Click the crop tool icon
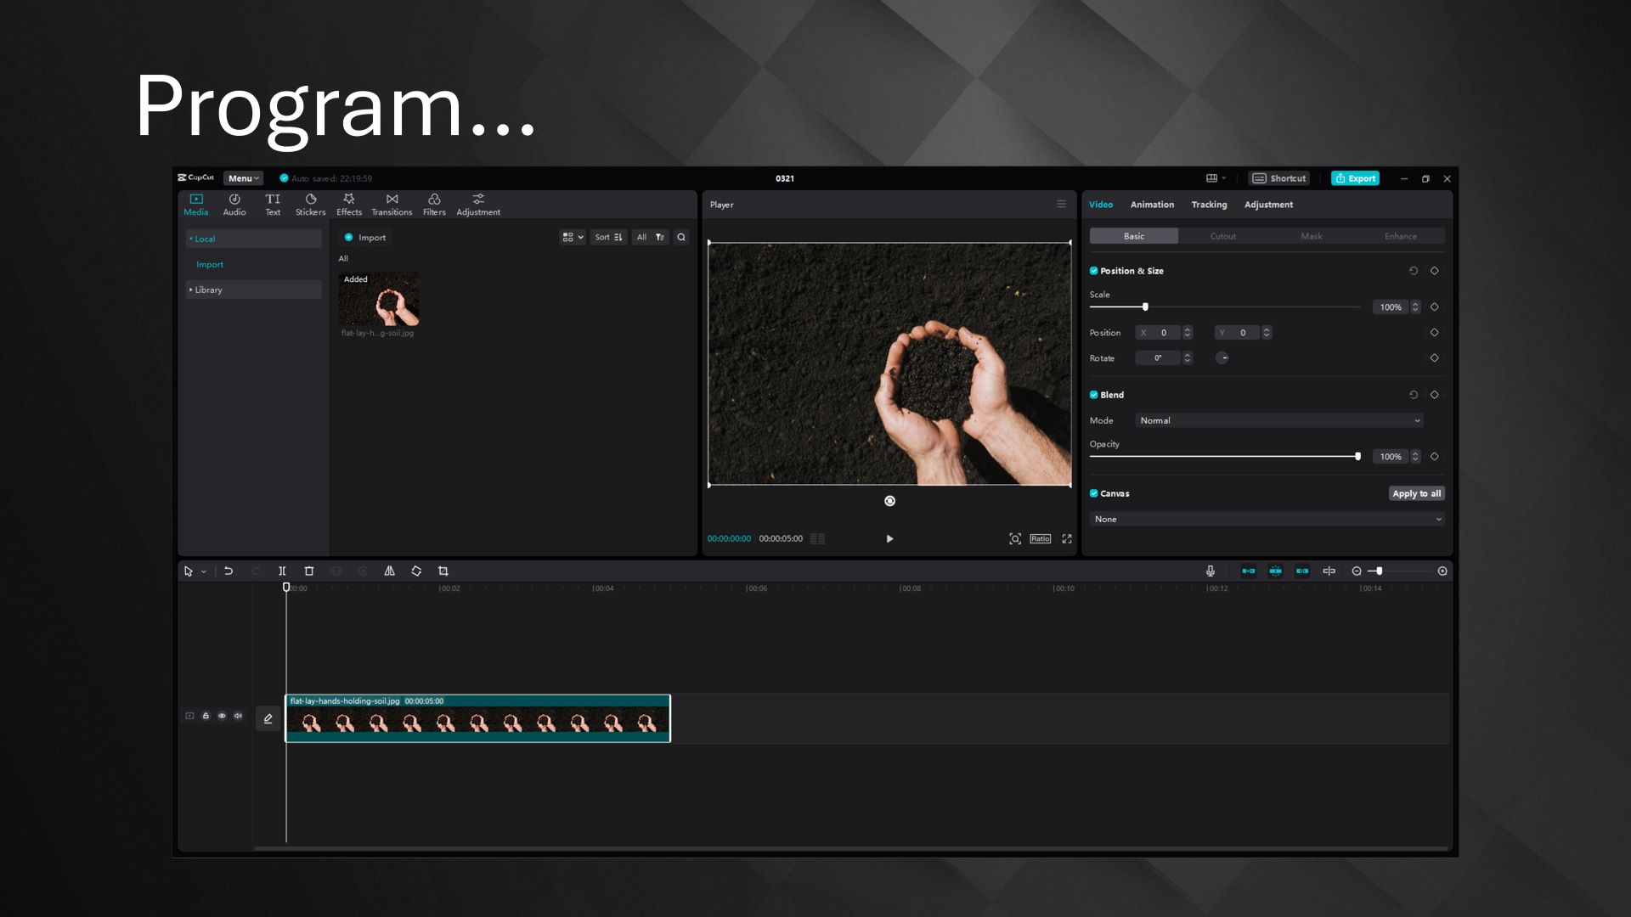This screenshot has height=917, width=1631. (443, 571)
